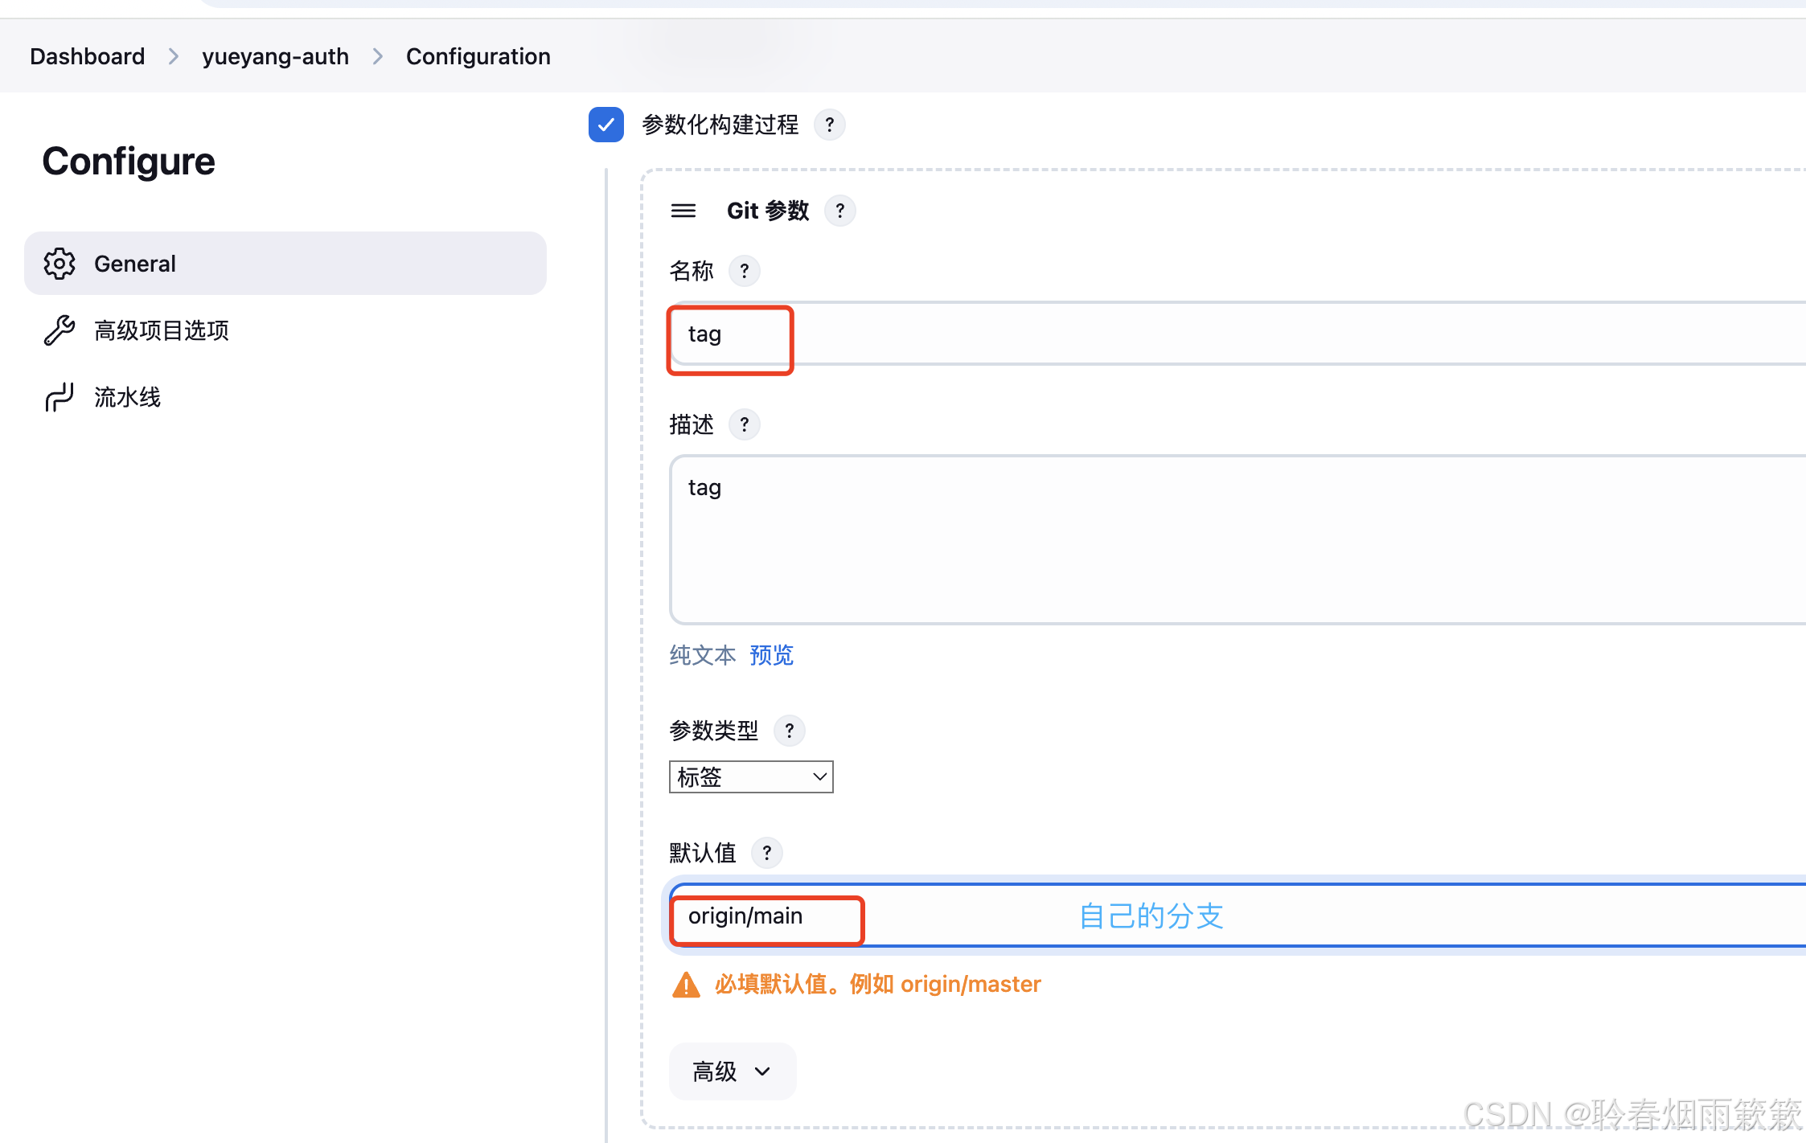Click the 默认值 help icon
1806x1143 pixels.
pos(766,853)
